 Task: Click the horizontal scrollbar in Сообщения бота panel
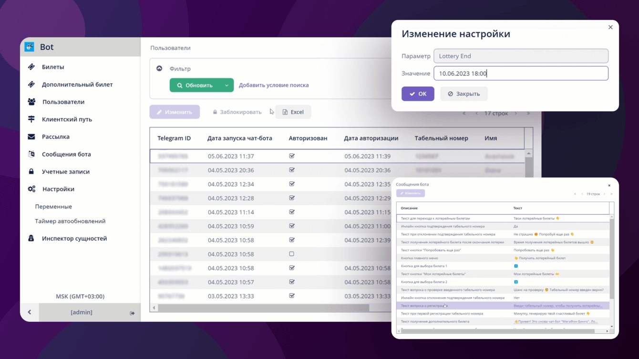[498, 331]
